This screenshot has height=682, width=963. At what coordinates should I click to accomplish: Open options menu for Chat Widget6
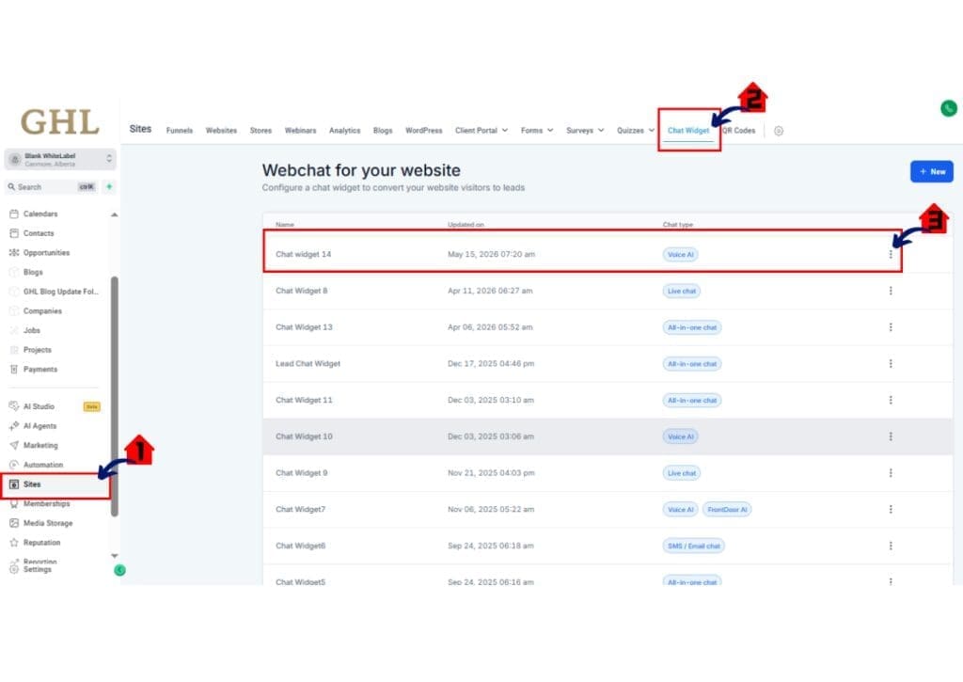(x=891, y=546)
